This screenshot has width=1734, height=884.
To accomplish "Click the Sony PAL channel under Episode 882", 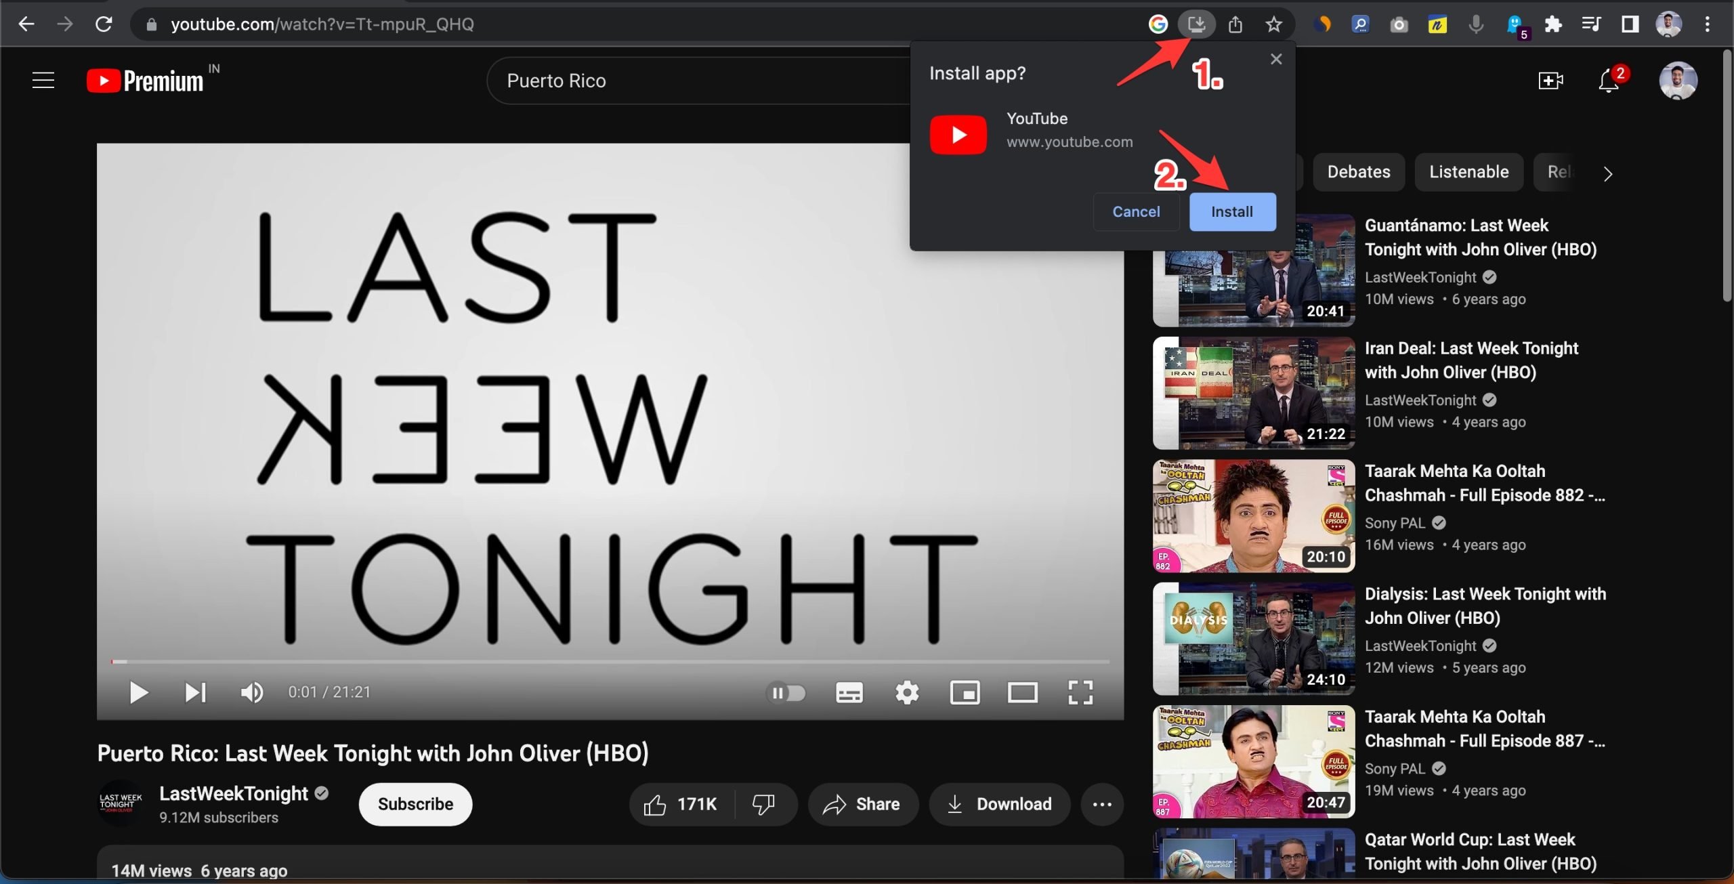I will (1395, 523).
